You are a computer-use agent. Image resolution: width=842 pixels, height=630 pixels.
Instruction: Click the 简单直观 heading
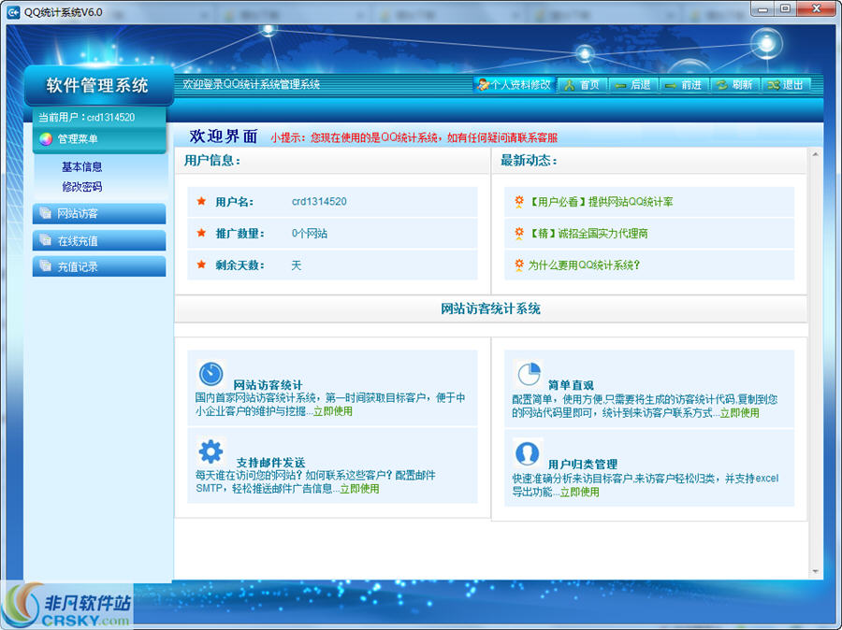tap(571, 385)
